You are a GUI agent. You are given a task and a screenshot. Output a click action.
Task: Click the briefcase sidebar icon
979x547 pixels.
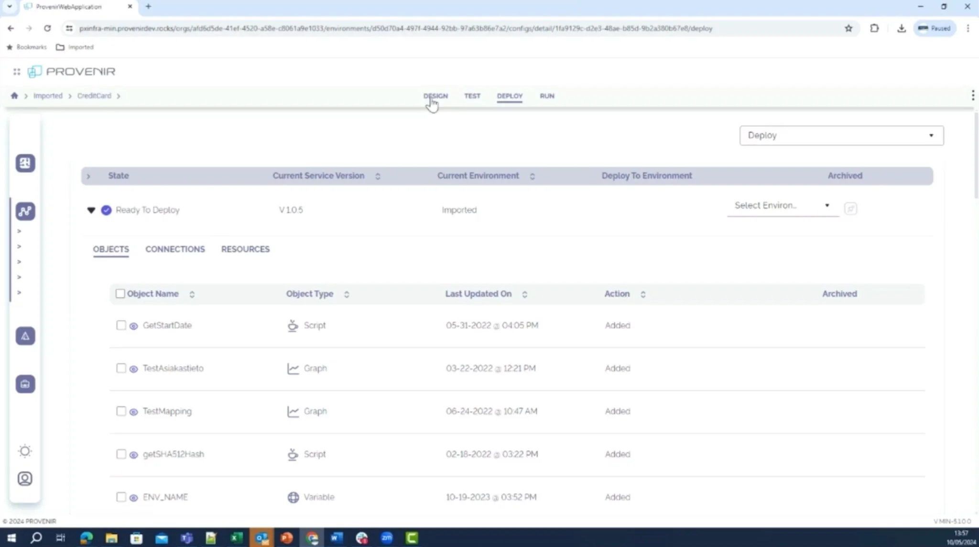[x=25, y=384]
